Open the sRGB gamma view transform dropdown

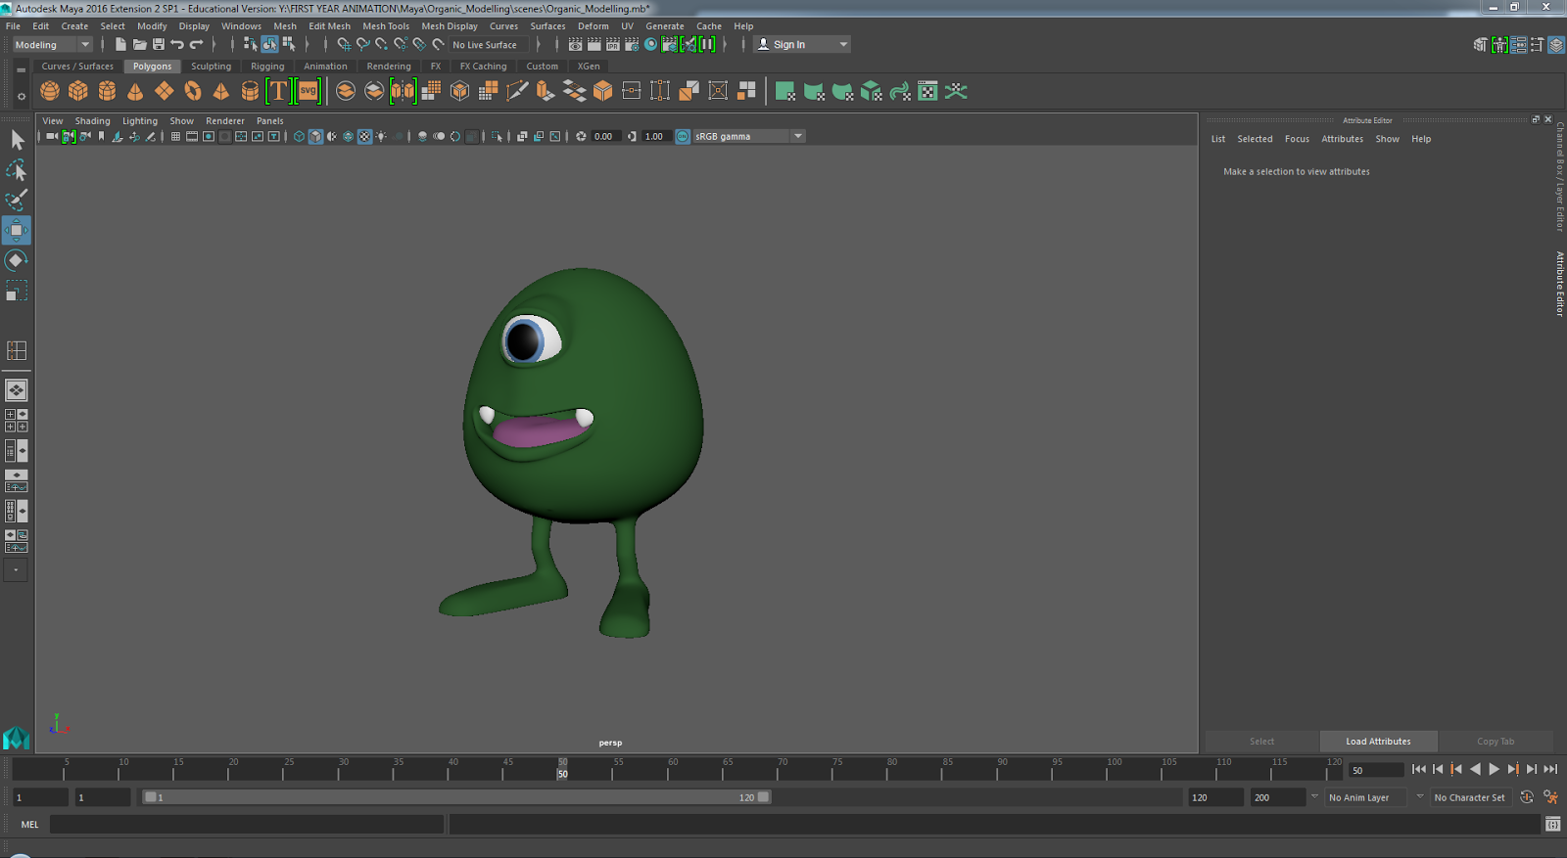[748, 136]
